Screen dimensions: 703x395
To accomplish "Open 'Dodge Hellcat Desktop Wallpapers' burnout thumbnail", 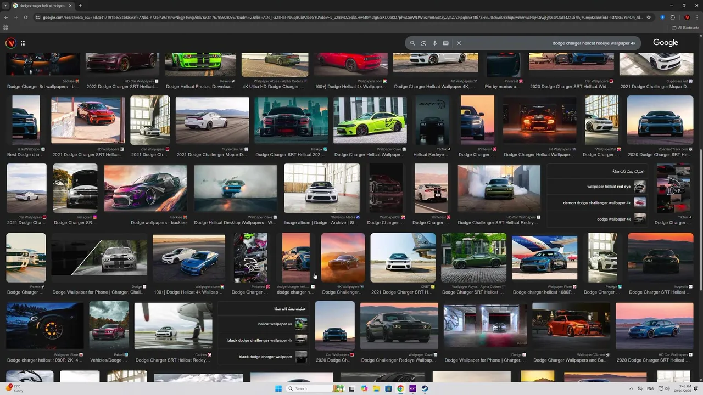I will pos(235,188).
